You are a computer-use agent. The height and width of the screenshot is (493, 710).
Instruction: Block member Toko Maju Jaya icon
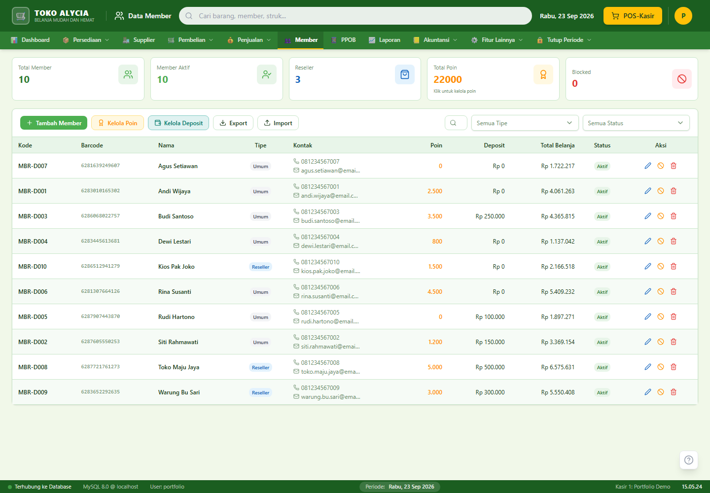pos(661,367)
